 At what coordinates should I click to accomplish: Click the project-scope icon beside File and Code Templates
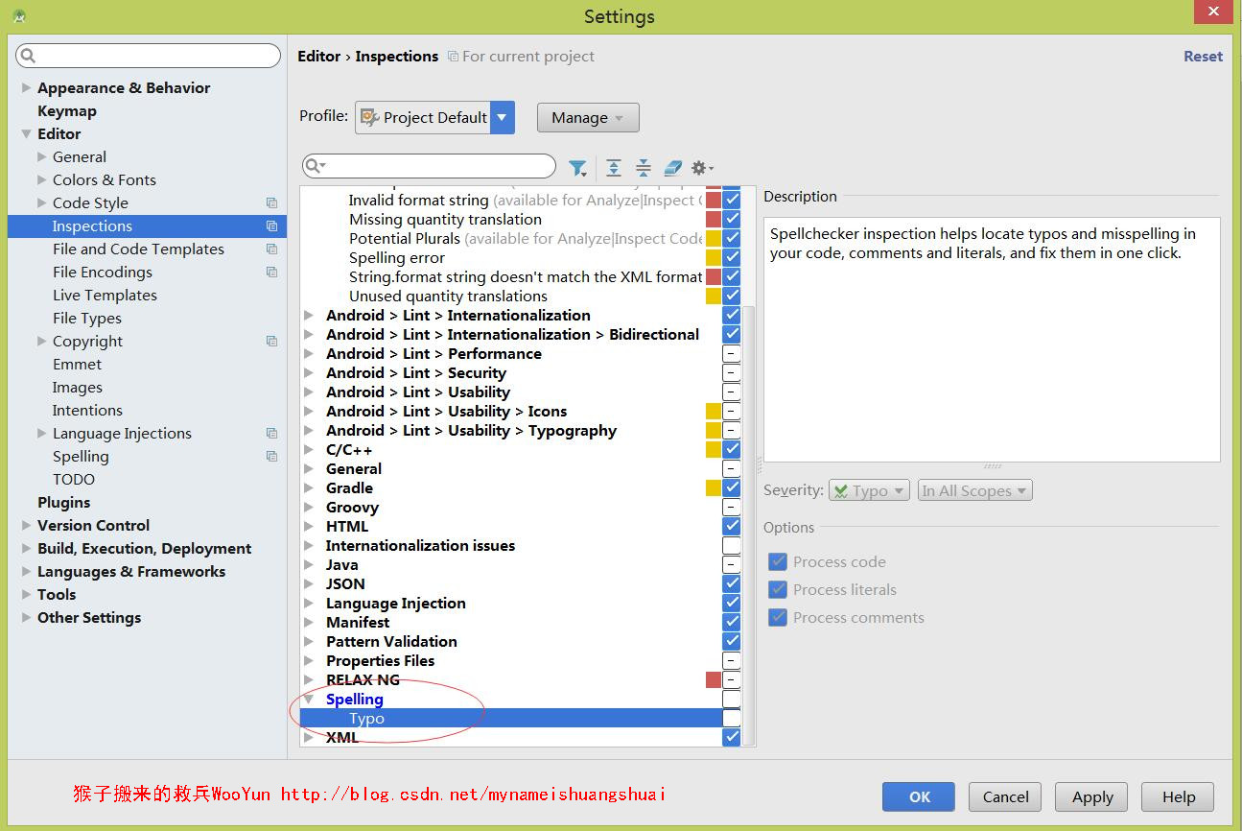[x=271, y=249]
